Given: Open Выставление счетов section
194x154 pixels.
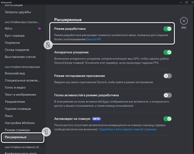Looking at the screenshot, I should 20,57.
